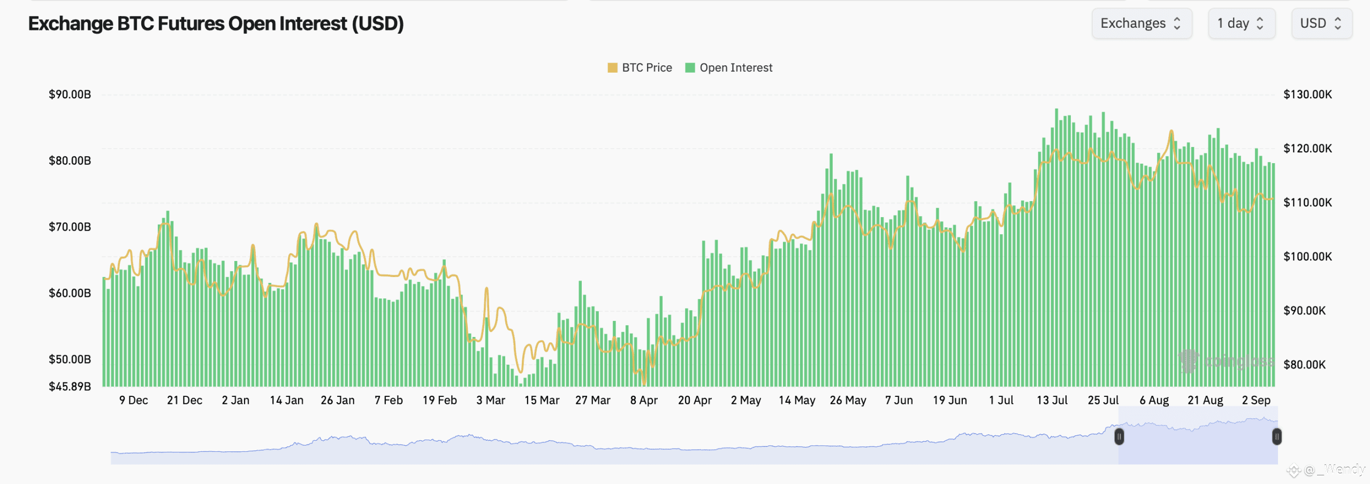Click the green Open Interest legend swatch

pyautogui.click(x=690, y=68)
